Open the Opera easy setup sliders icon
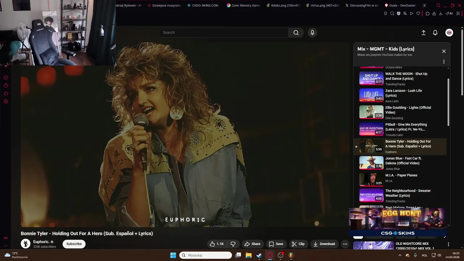The height and width of the screenshot is (261, 464). (x=459, y=13)
